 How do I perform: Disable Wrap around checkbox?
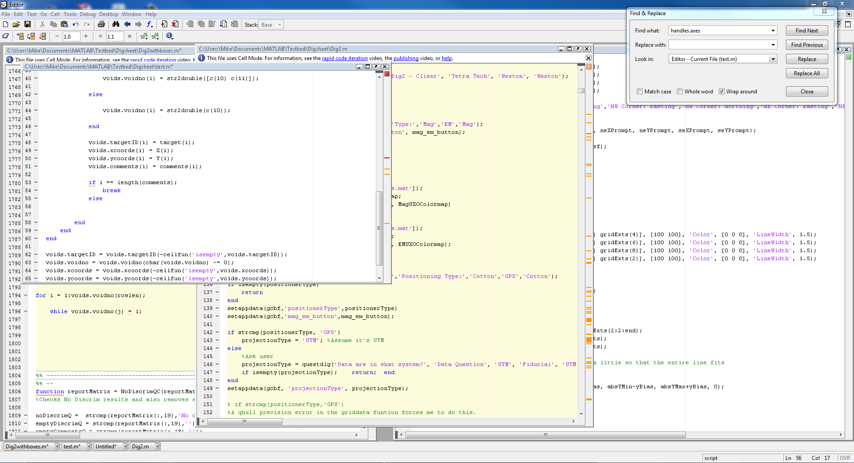(721, 92)
